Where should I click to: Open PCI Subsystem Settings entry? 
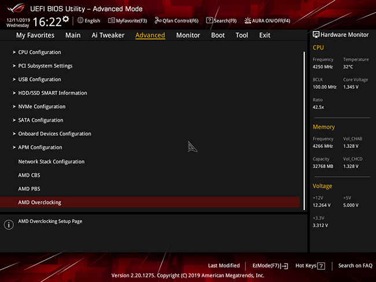click(45, 66)
